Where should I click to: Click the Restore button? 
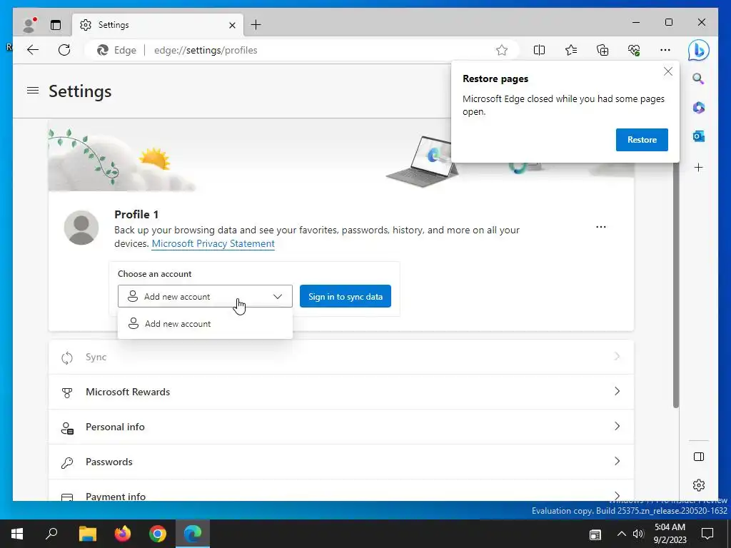coord(642,140)
